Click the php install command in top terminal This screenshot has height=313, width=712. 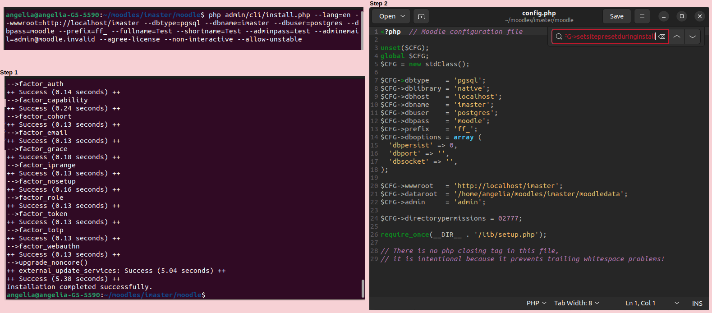(x=182, y=27)
